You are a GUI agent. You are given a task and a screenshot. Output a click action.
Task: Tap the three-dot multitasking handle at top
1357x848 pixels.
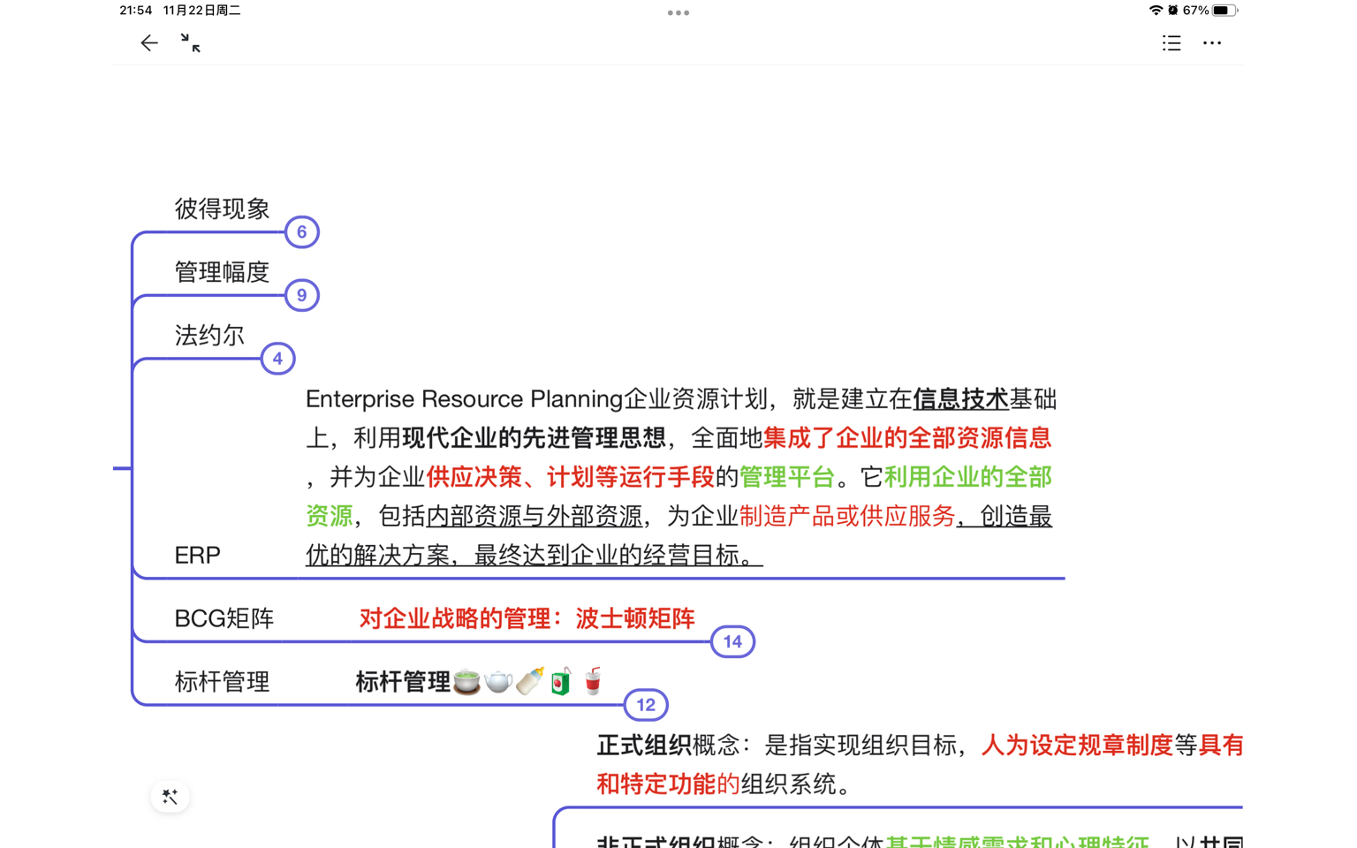678,12
